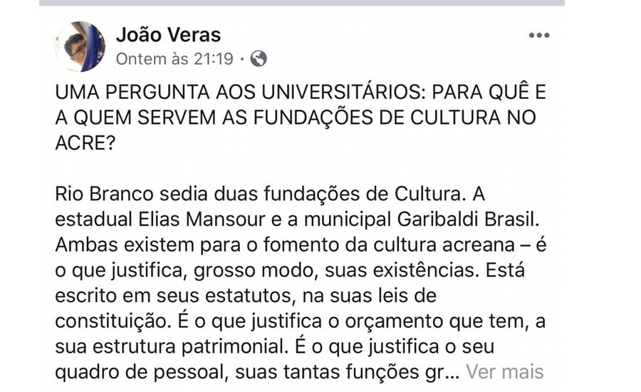Click the globe public audience icon
Viewport: 641px width, 392px height.
[x=259, y=59]
